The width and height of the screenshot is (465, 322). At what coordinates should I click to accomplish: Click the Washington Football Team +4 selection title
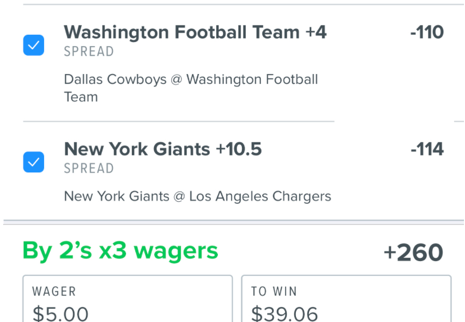tap(195, 32)
